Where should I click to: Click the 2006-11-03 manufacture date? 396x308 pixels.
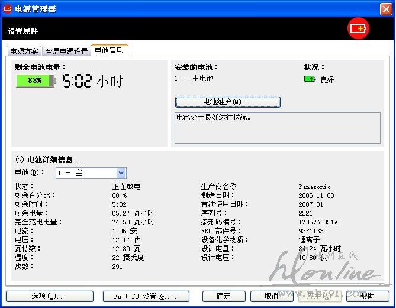pyautogui.click(x=316, y=195)
